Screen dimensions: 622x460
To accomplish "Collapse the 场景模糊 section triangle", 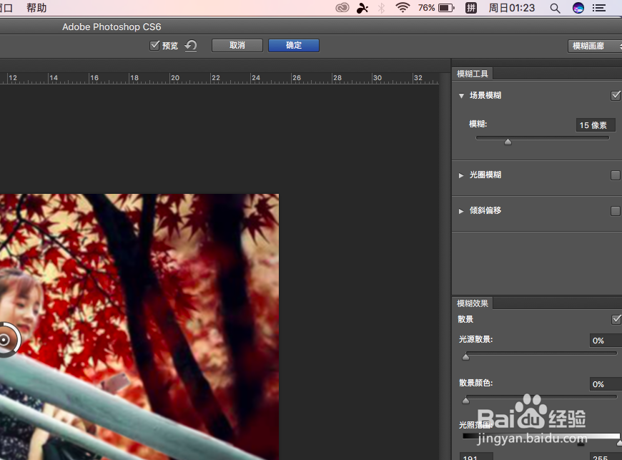I will [x=461, y=96].
